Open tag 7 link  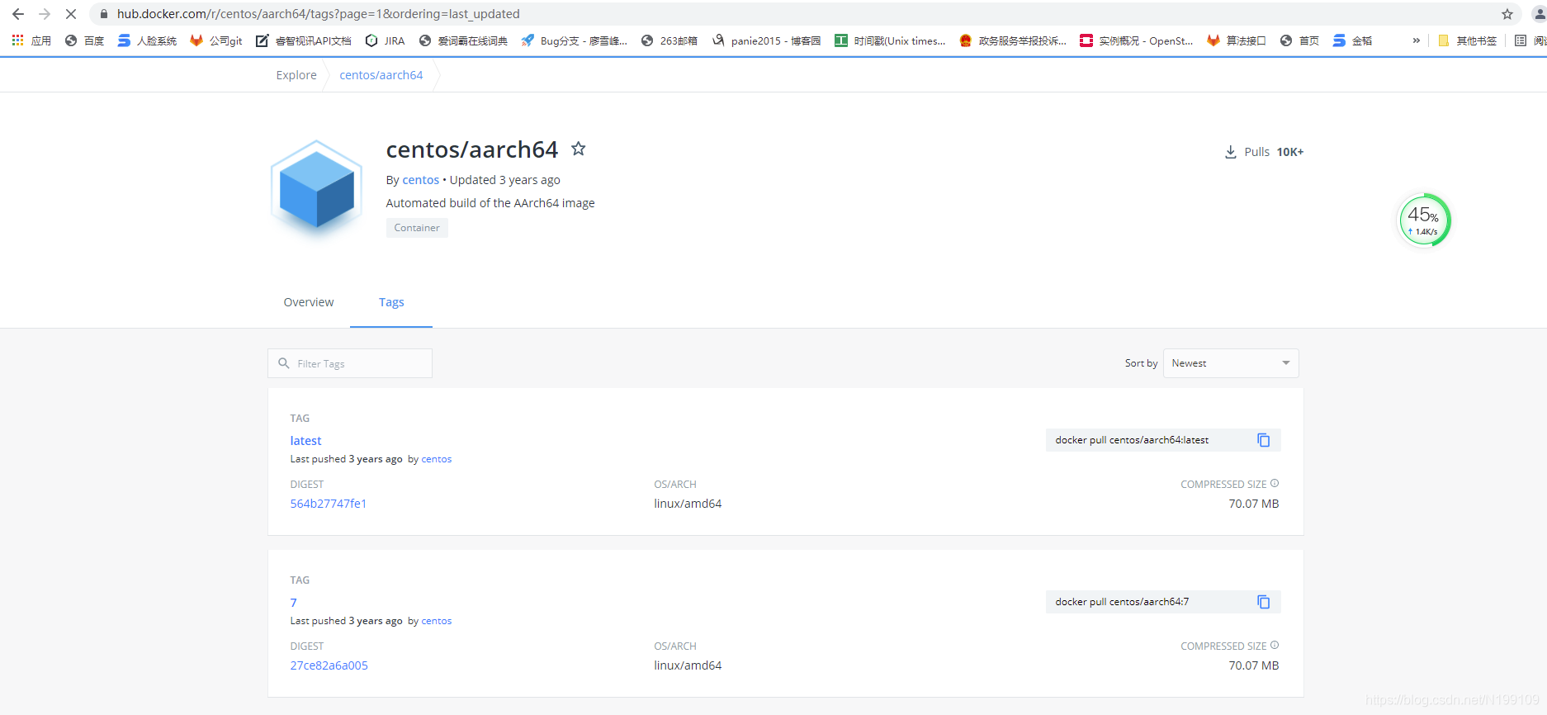(293, 603)
